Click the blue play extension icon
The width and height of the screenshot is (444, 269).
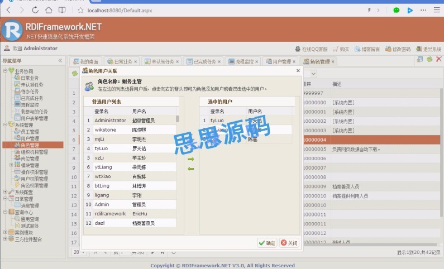point(410,11)
